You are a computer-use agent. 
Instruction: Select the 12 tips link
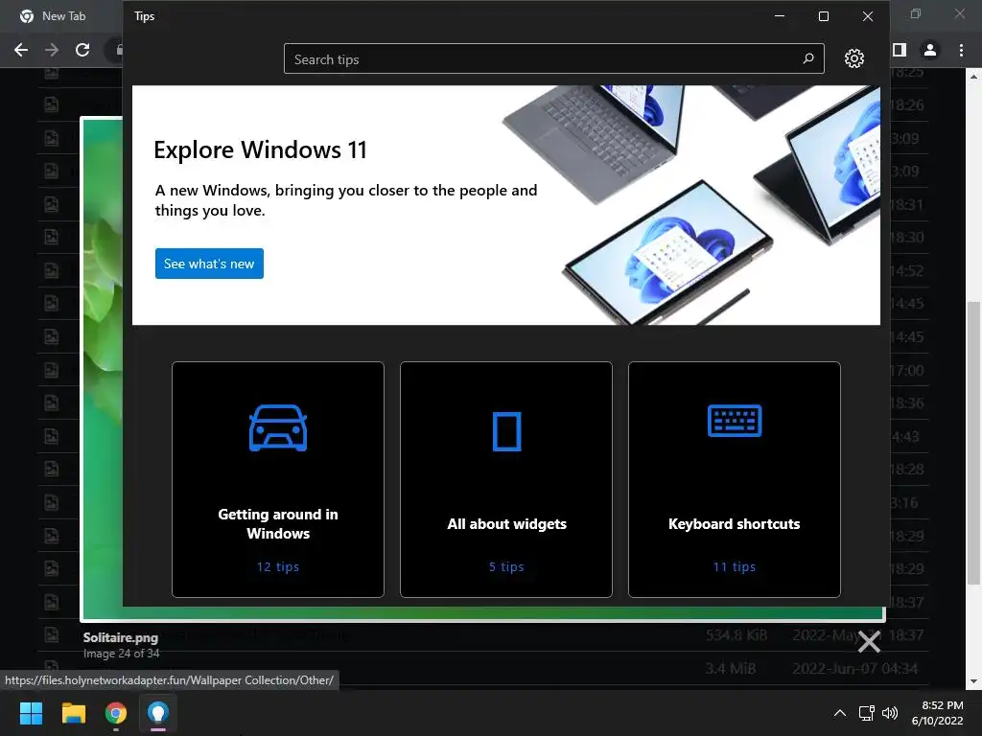click(278, 566)
